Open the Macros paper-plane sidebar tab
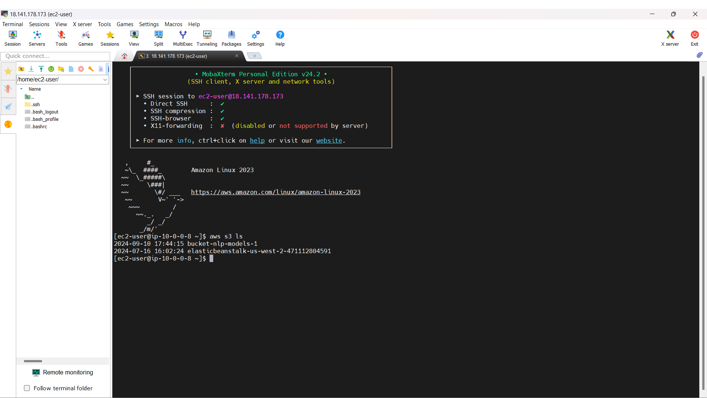The image size is (707, 398). click(x=8, y=107)
